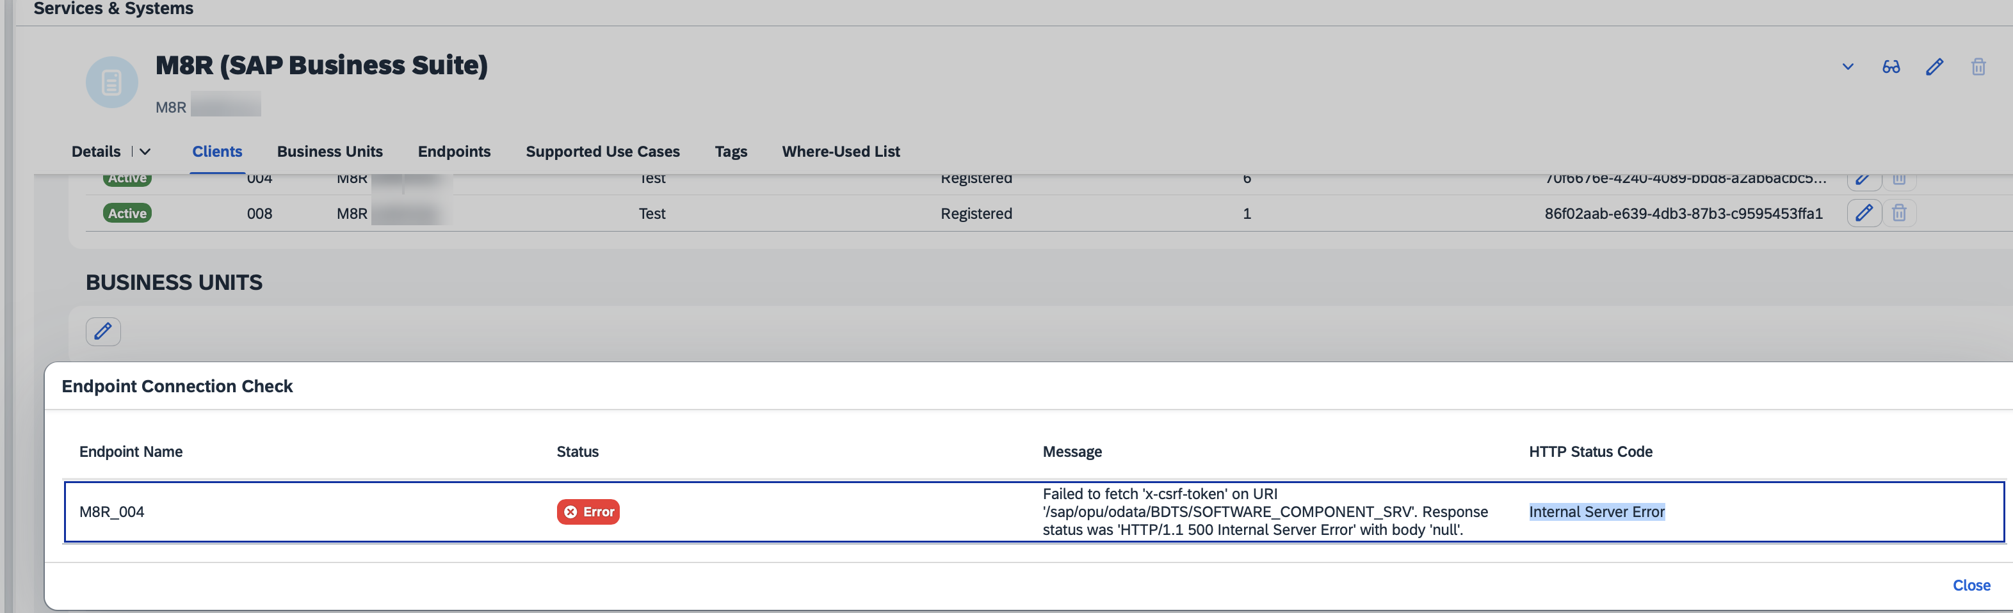Click the M8R (SAP Business Suite) title
This screenshot has height=613, width=2013.
[321, 65]
